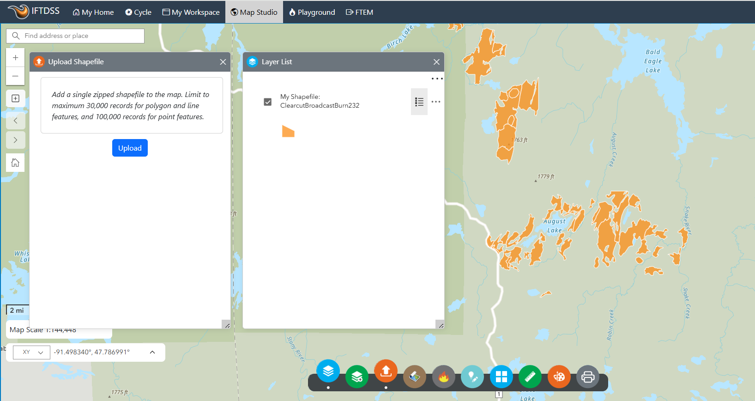Open the basemap gallery grid icon
This screenshot has width=755, height=401.
coord(501,377)
